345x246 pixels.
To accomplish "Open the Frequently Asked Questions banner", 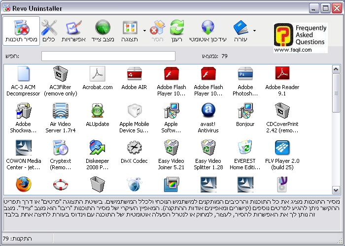I will (301, 38).
